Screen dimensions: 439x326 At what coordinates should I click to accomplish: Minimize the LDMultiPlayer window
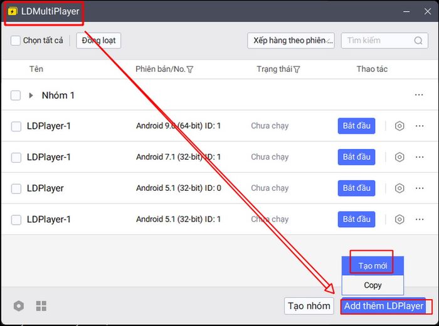point(406,11)
